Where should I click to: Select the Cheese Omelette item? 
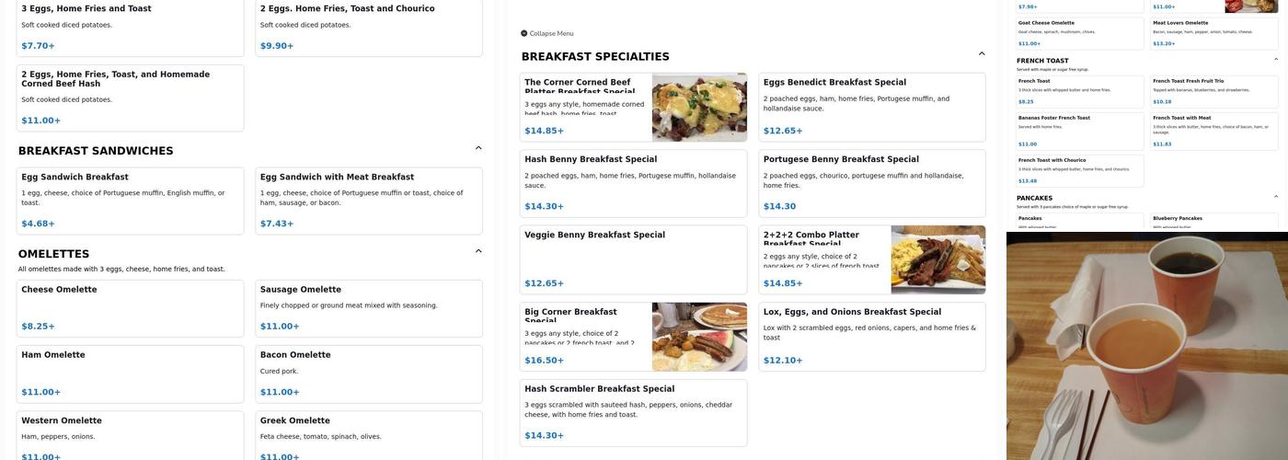click(130, 308)
